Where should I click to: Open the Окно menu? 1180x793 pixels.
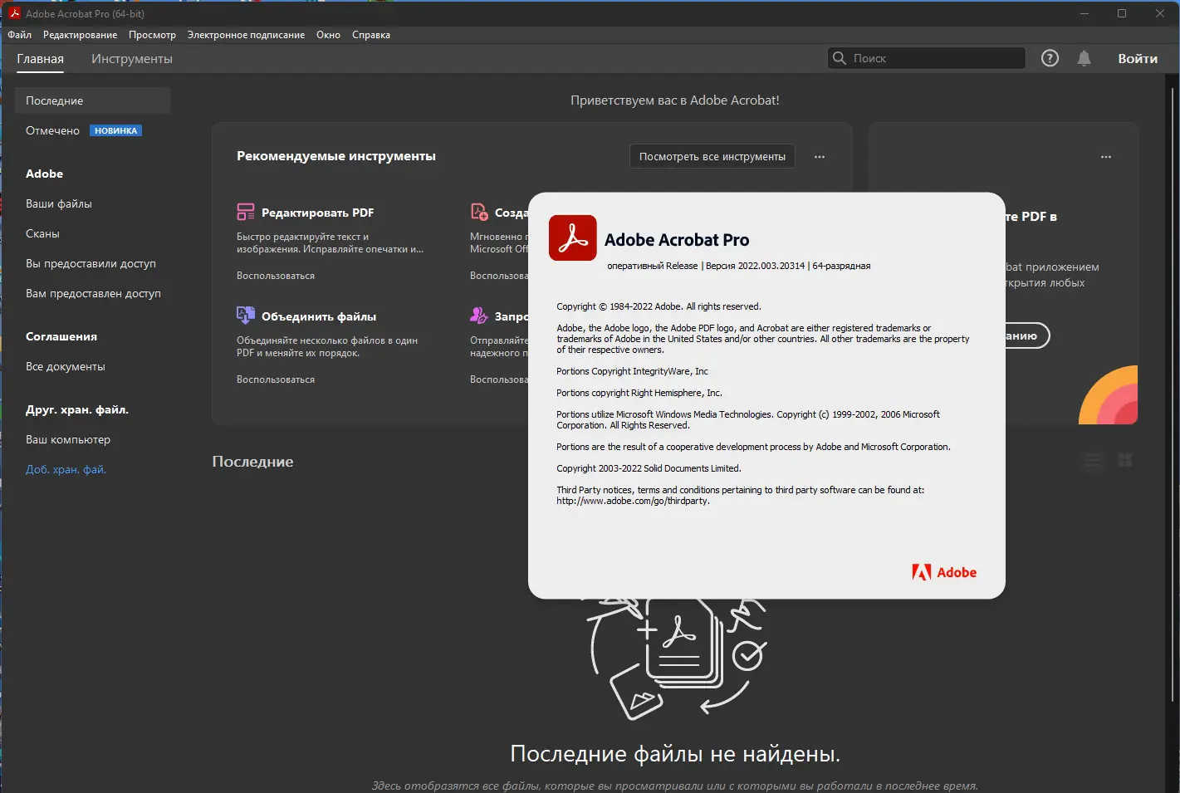(329, 35)
